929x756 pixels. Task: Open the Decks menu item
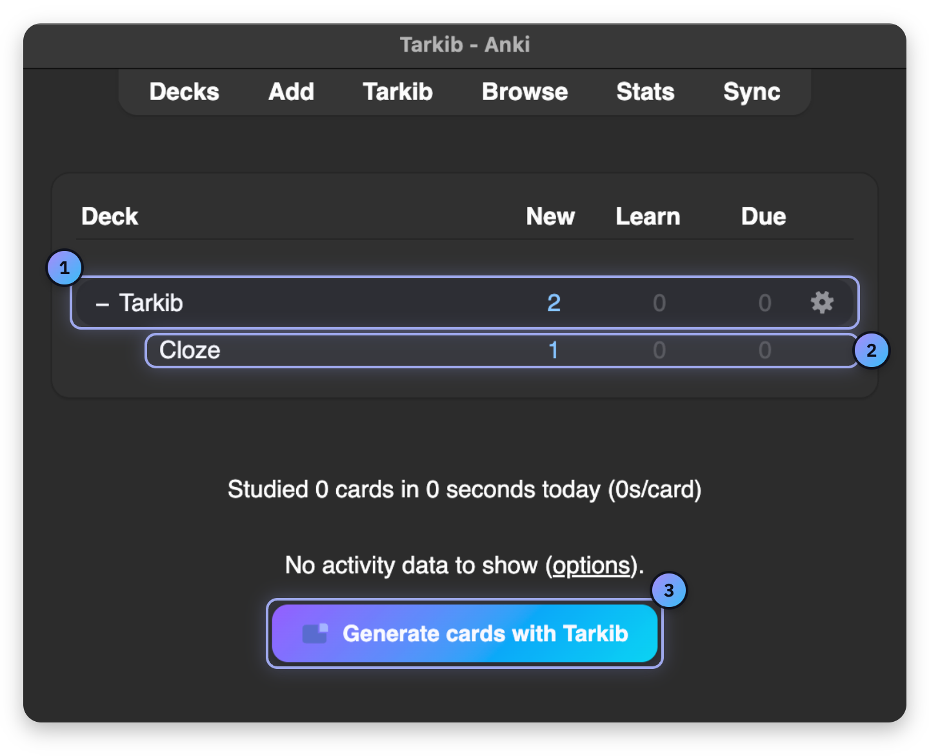coord(185,92)
